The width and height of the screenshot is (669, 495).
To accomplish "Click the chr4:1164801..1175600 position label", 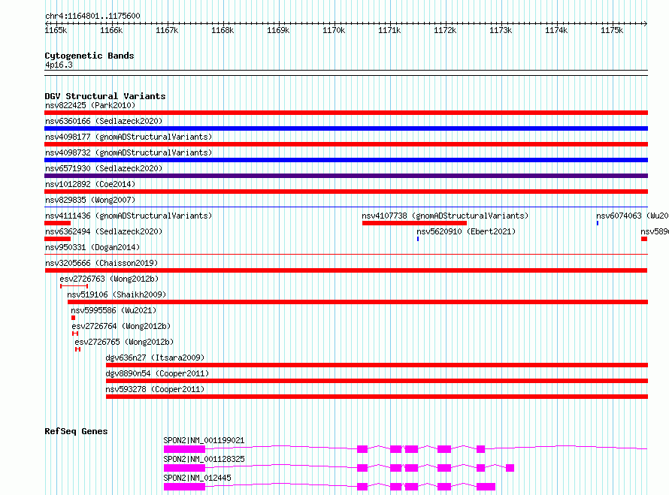I will coord(92,17).
